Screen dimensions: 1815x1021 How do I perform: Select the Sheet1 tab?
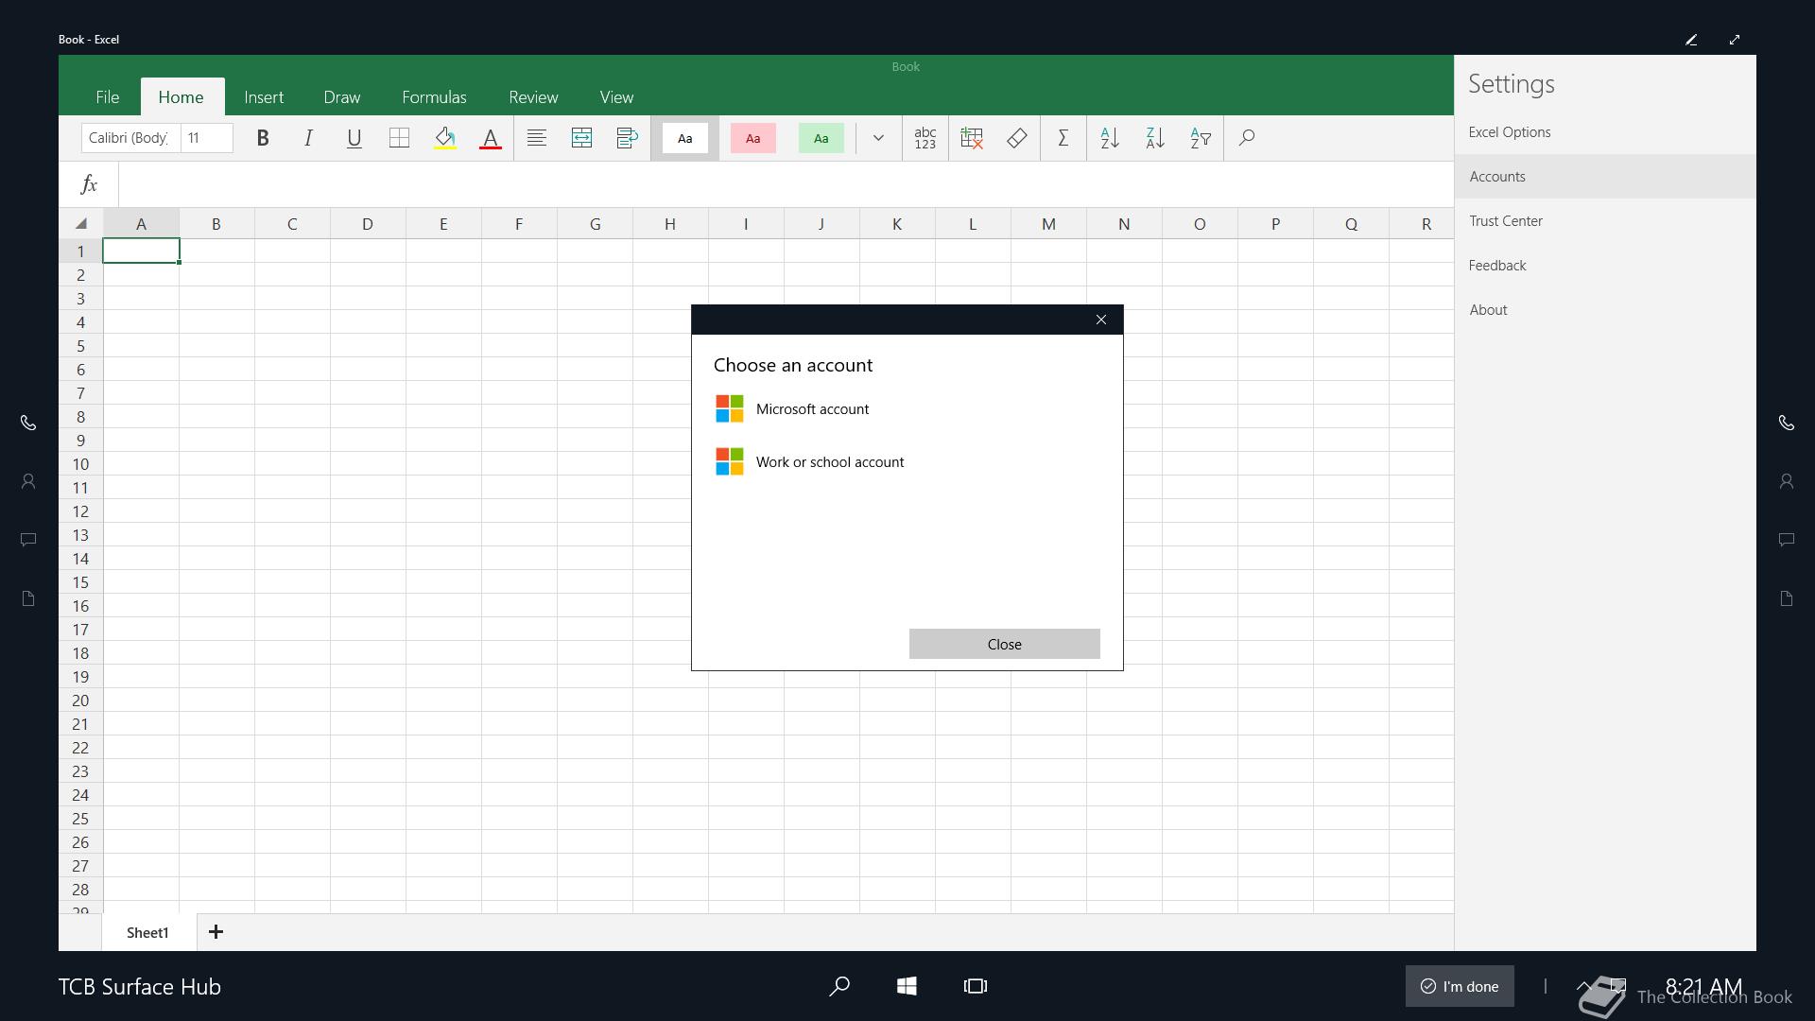point(148,932)
